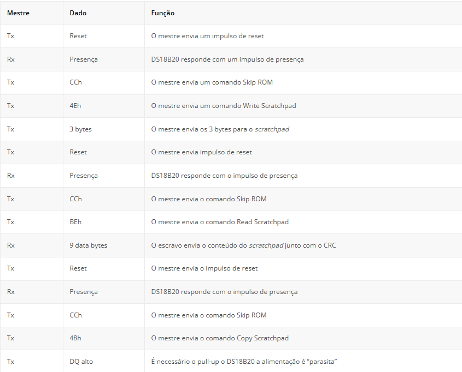This screenshot has height=372, width=462.
Task: Click the Dado column header
Action: pos(79,13)
